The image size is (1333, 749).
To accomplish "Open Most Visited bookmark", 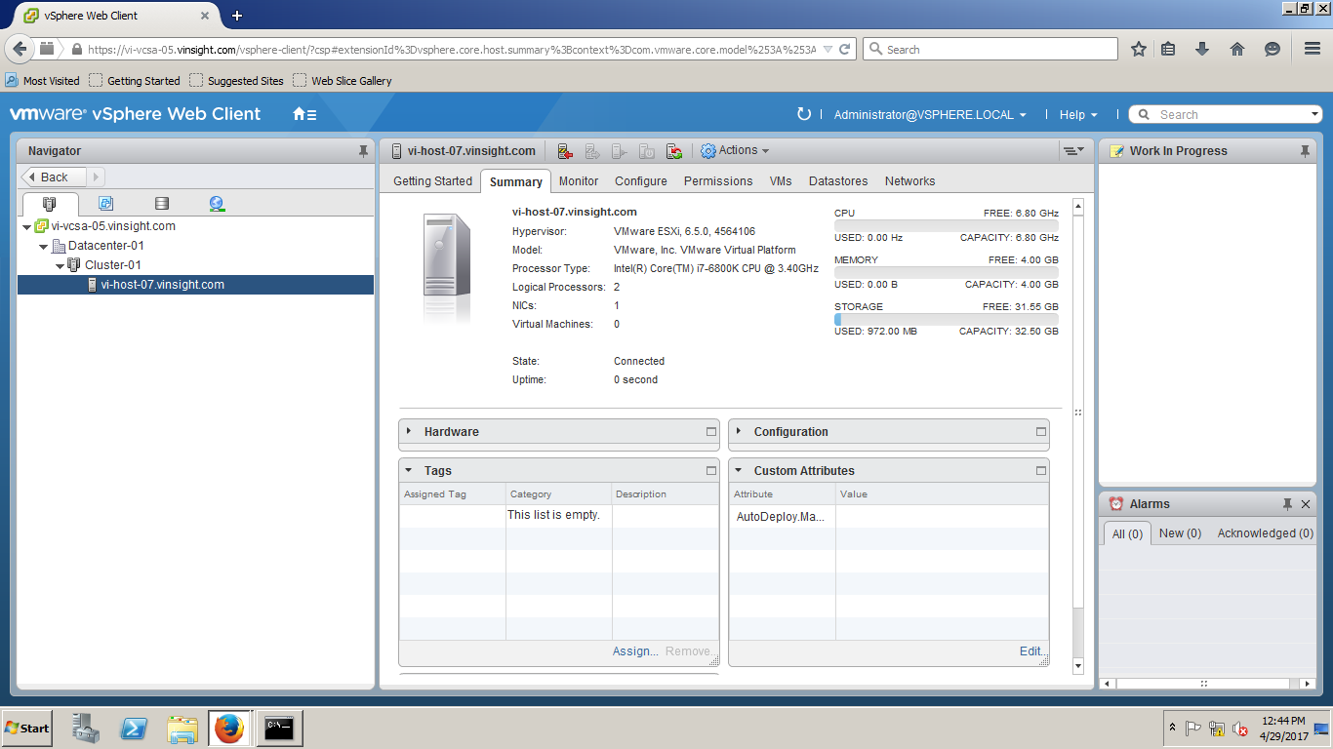I will pyautogui.click(x=43, y=81).
